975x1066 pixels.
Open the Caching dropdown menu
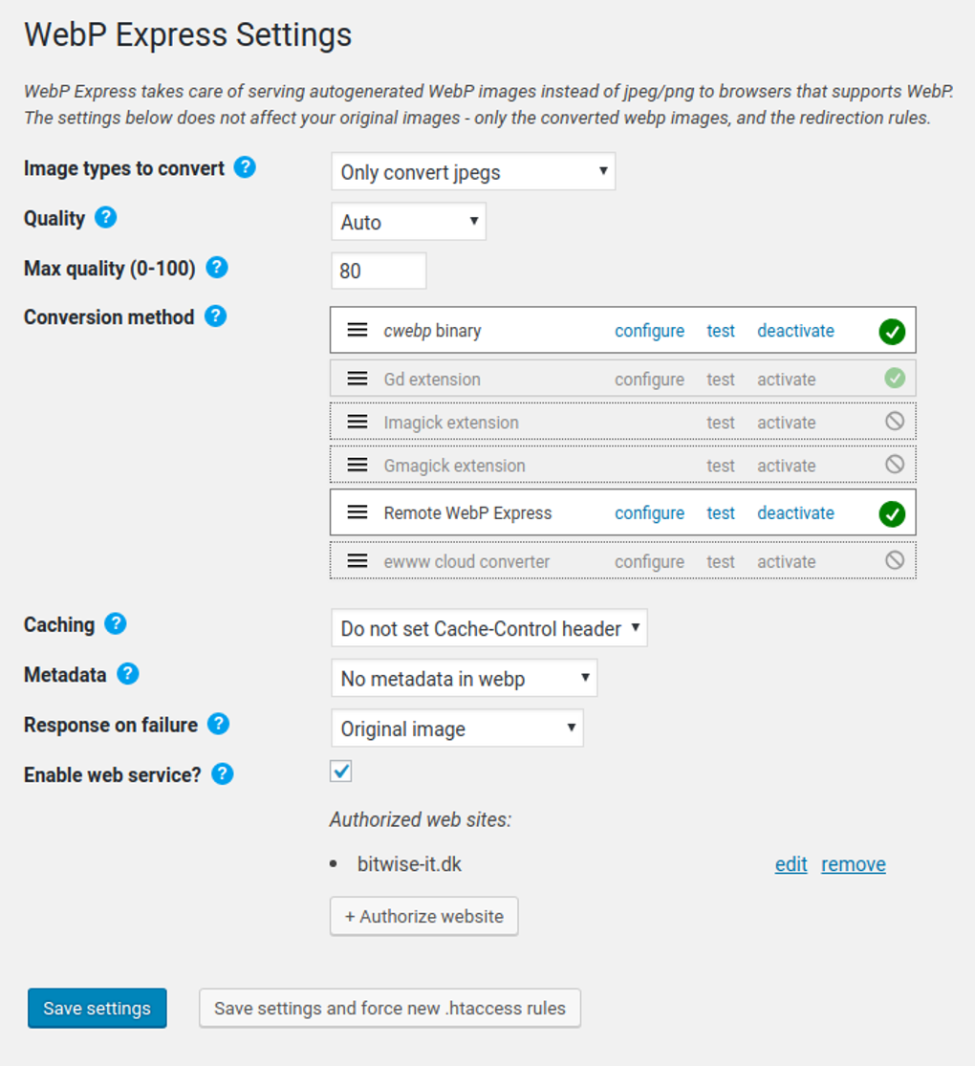point(488,628)
